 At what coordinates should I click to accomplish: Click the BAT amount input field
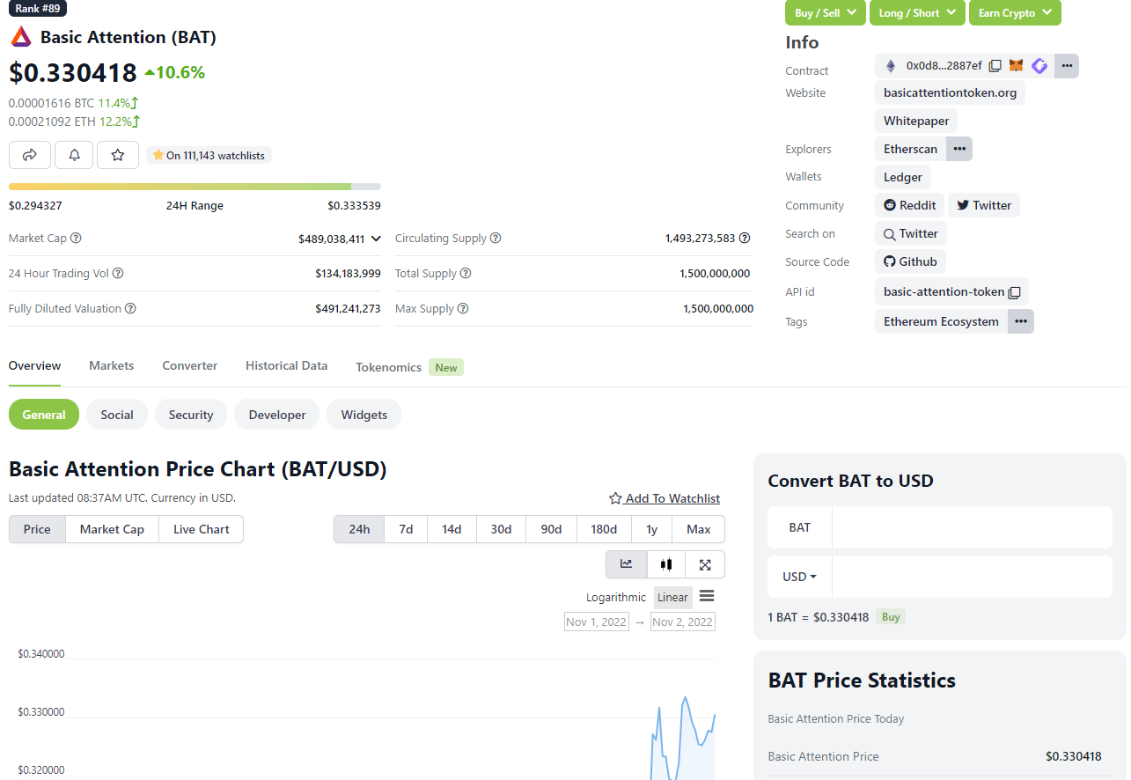pyautogui.click(x=972, y=527)
